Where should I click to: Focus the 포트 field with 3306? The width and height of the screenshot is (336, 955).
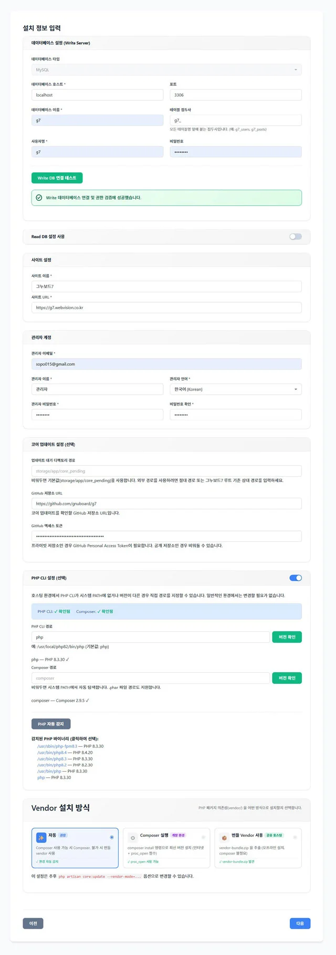pyautogui.click(x=236, y=95)
